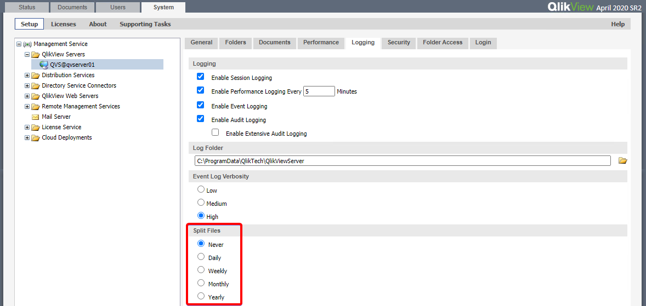Toggle Enable Performance Logging checkbox
The height and width of the screenshot is (306, 646).
201,90
